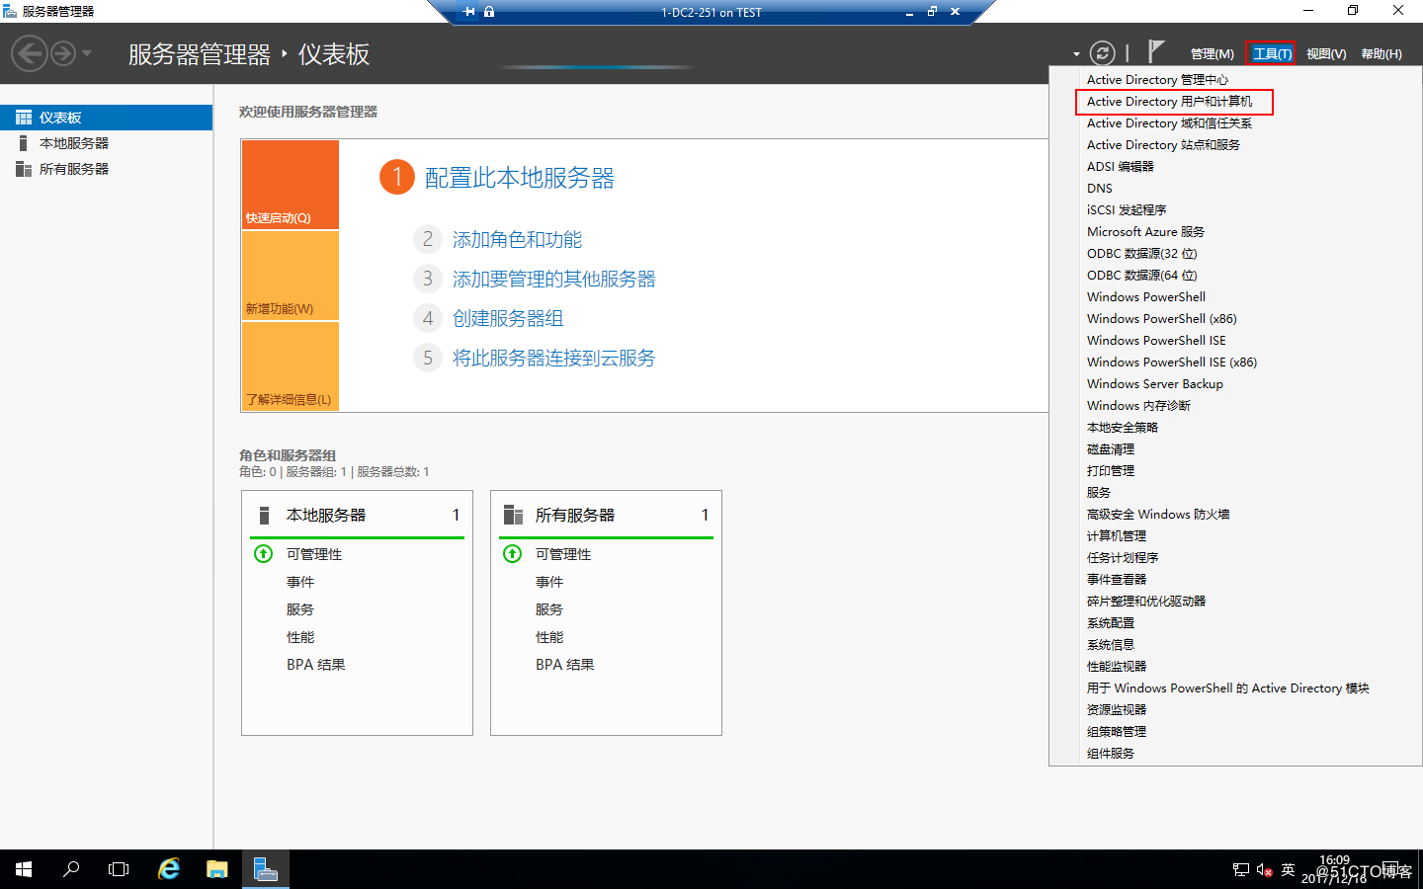The width and height of the screenshot is (1423, 889).
Task: Click 服务 in the 所有服务器 tile
Action: (x=549, y=609)
